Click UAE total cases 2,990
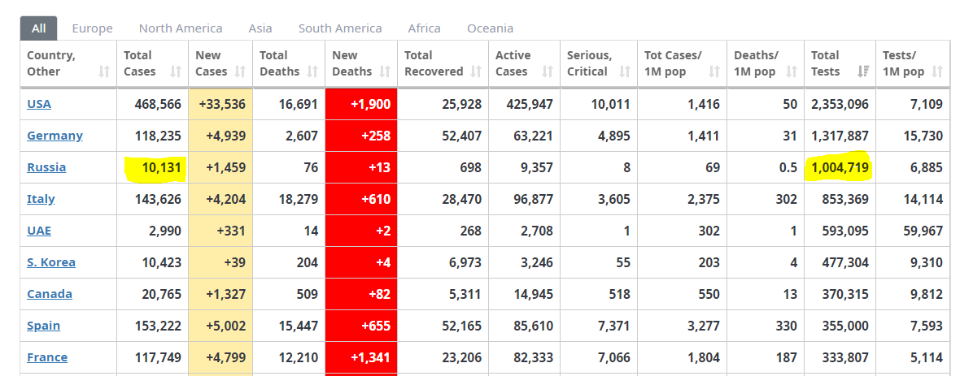960x376 pixels. [x=164, y=231]
